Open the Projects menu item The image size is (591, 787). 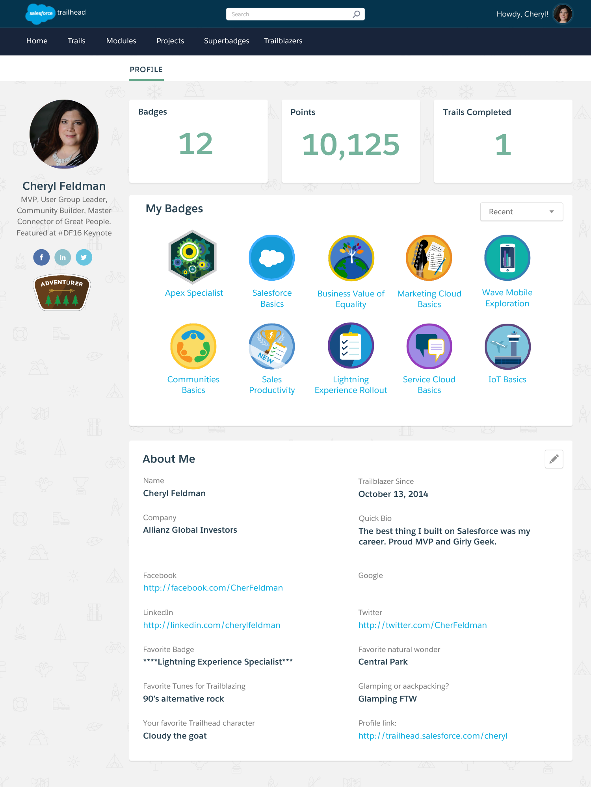click(170, 41)
